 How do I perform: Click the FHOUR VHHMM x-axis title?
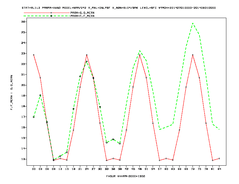126,176
